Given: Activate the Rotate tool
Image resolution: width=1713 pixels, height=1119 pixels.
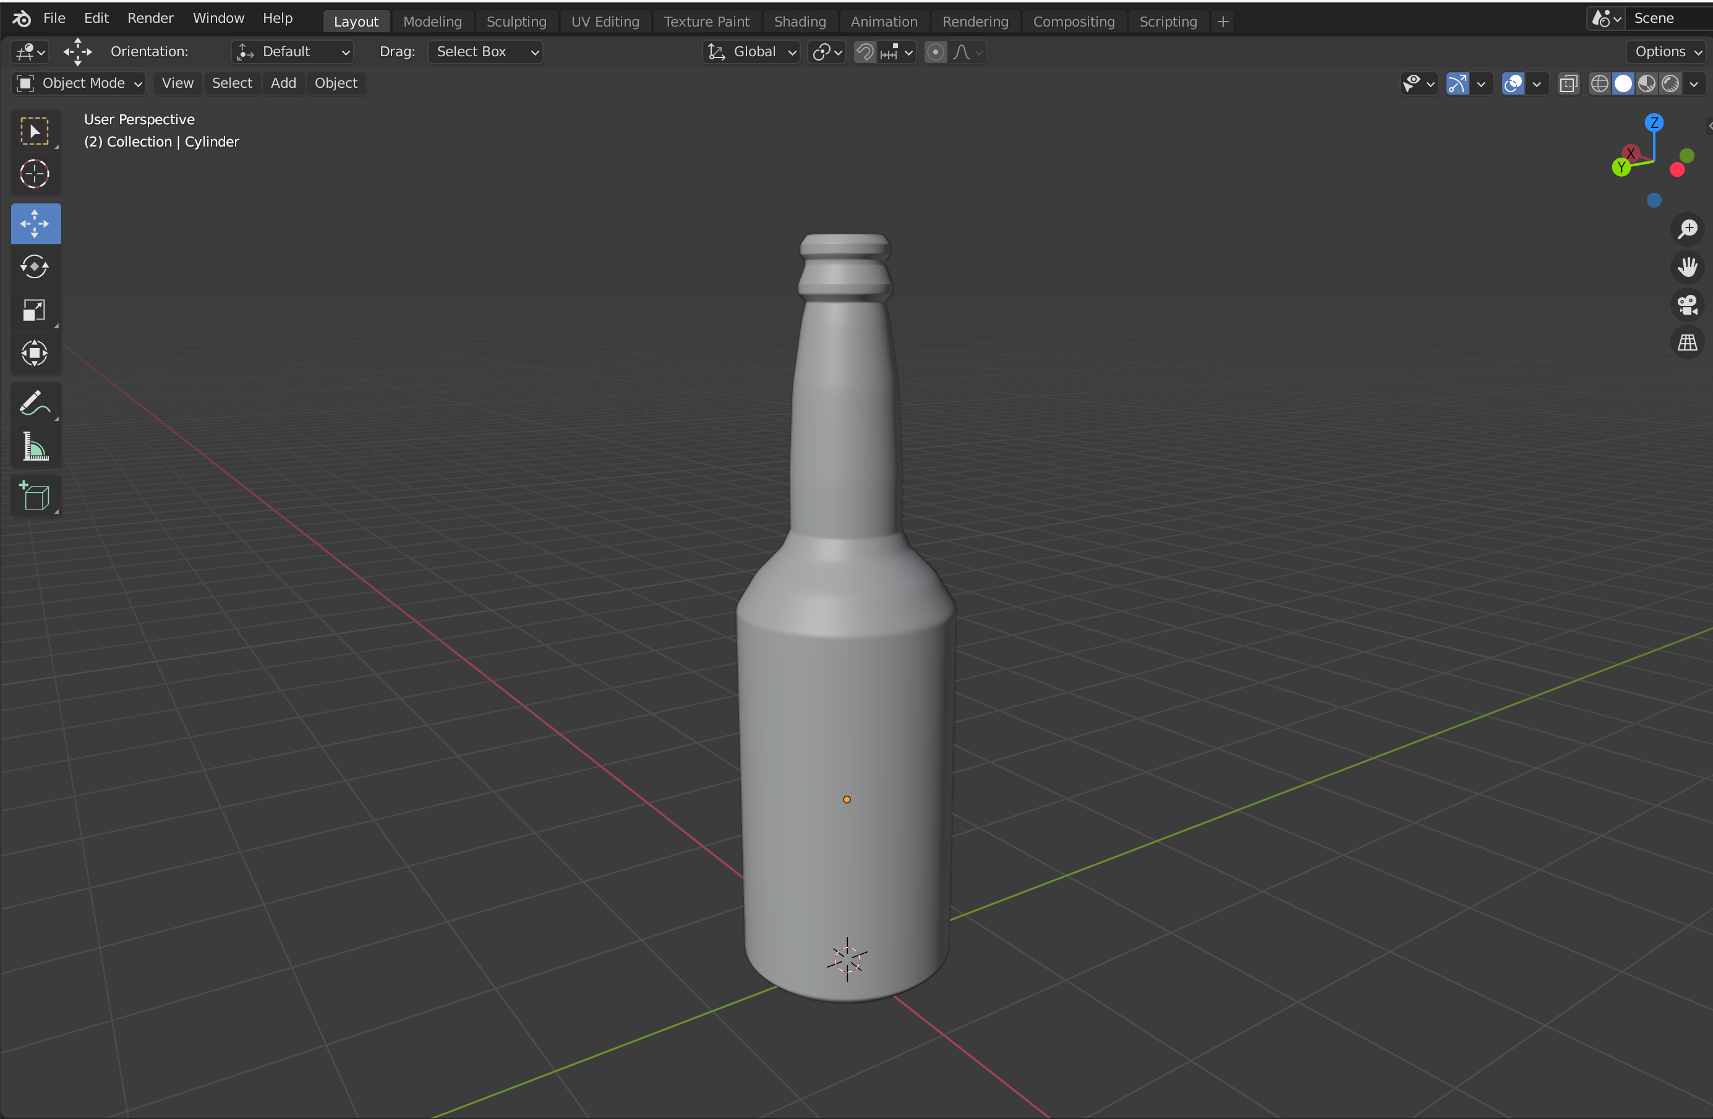Looking at the screenshot, I should click(x=35, y=267).
